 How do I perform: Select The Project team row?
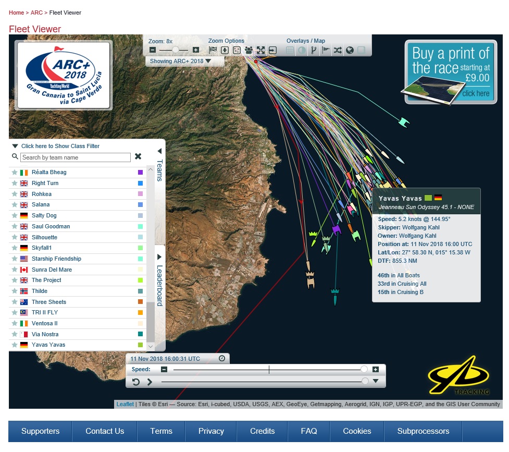(78, 280)
